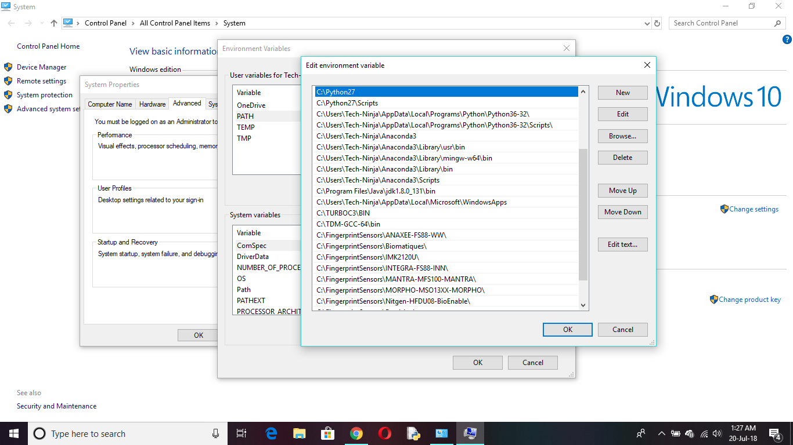This screenshot has width=793, height=445.
Task: Open Microsoft Edge in the taskbar
Action: click(271, 433)
